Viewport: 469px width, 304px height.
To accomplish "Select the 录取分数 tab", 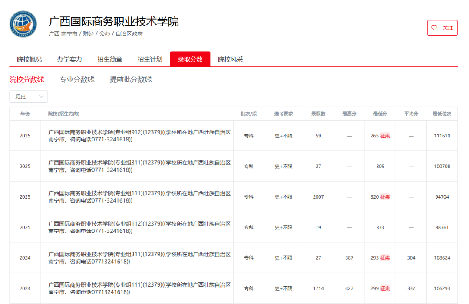I will [190, 59].
